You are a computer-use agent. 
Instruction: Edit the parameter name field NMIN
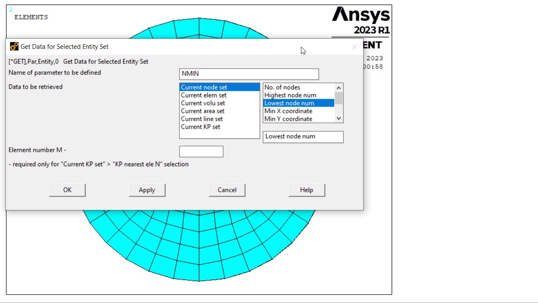pyautogui.click(x=249, y=74)
